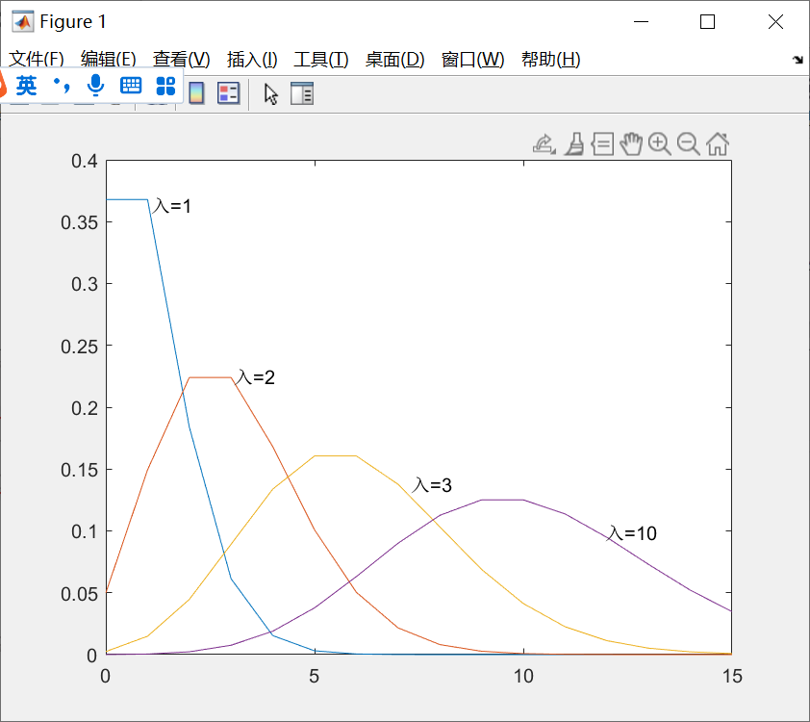Toggle the IME language between Chinese and English

pyautogui.click(x=26, y=85)
